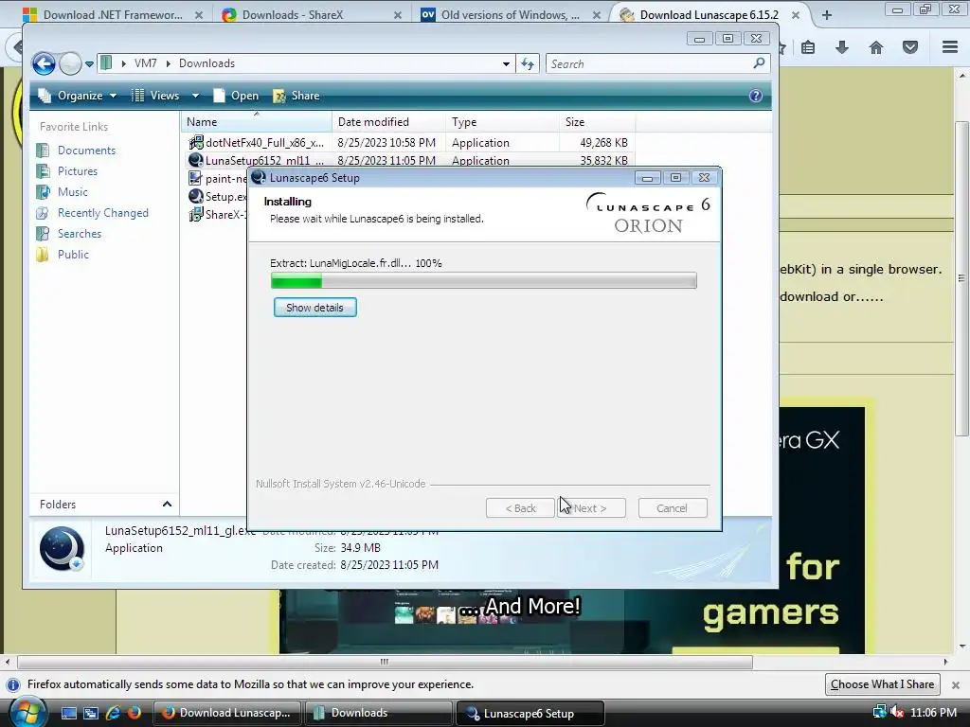Click the Firefox vertical scrollbar thumb
The width and height of the screenshot is (970, 727).
pyautogui.click(x=961, y=278)
